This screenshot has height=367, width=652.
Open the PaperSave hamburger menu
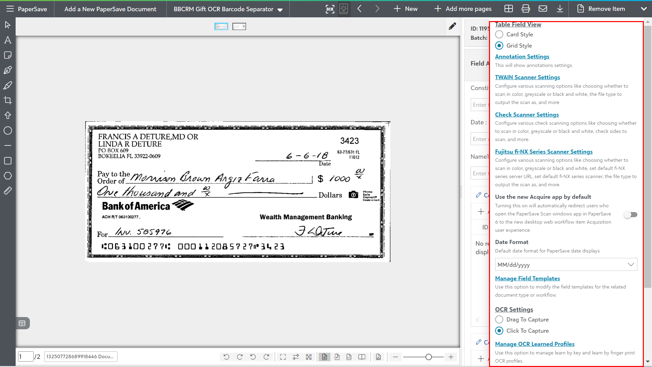point(10,9)
